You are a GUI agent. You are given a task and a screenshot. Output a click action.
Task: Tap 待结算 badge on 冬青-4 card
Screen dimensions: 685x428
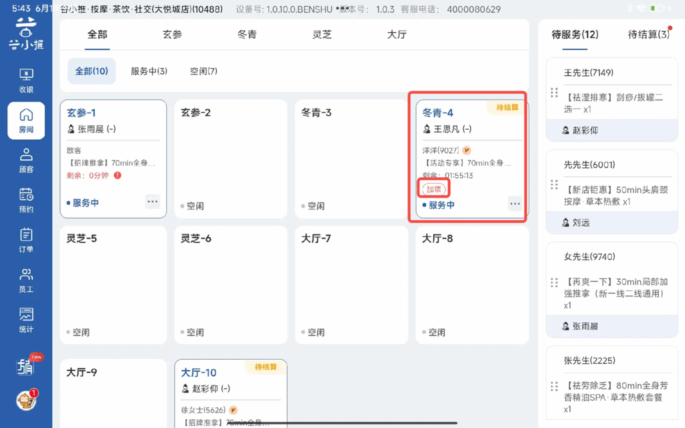pos(506,108)
